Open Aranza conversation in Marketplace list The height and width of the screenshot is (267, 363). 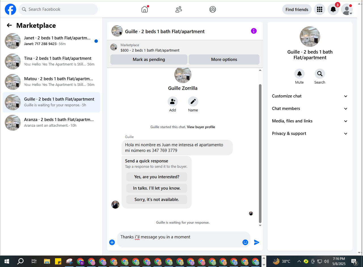[51, 123]
